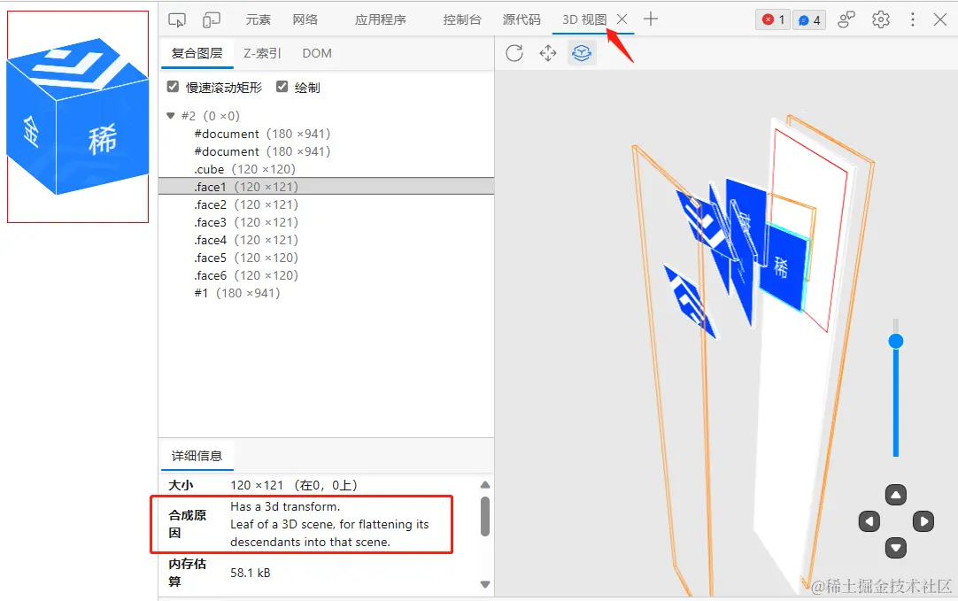Select the rotate 3D cube tool icon
Screen dimensions: 958x601
[582, 53]
